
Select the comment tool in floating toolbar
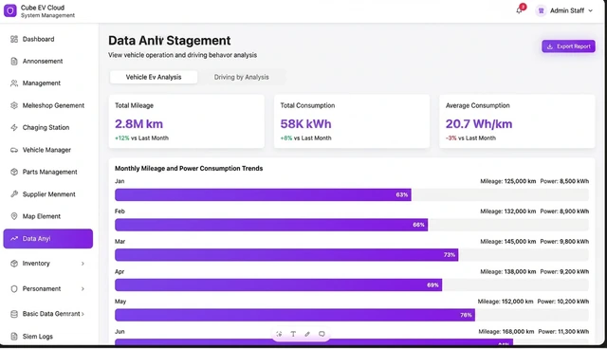(322, 334)
